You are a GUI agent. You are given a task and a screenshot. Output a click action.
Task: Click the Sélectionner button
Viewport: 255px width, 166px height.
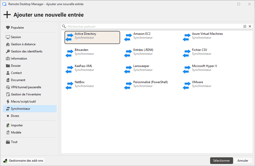pos(221,161)
